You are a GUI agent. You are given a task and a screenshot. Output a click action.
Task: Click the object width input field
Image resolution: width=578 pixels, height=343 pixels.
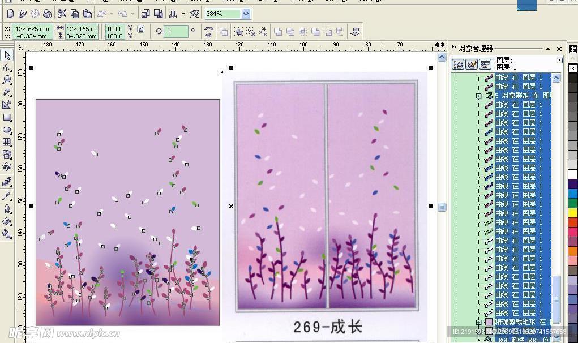pos(82,28)
